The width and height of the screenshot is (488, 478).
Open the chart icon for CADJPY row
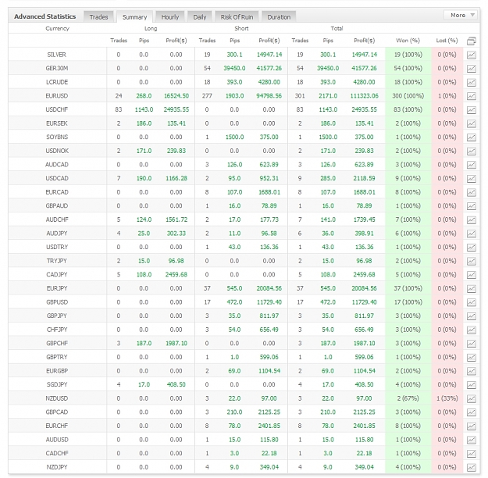pyautogui.click(x=471, y=275)
